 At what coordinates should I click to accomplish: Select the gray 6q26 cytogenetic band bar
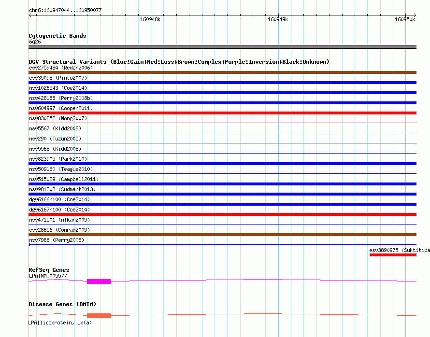pyautogui.click(x=222, y=47)
